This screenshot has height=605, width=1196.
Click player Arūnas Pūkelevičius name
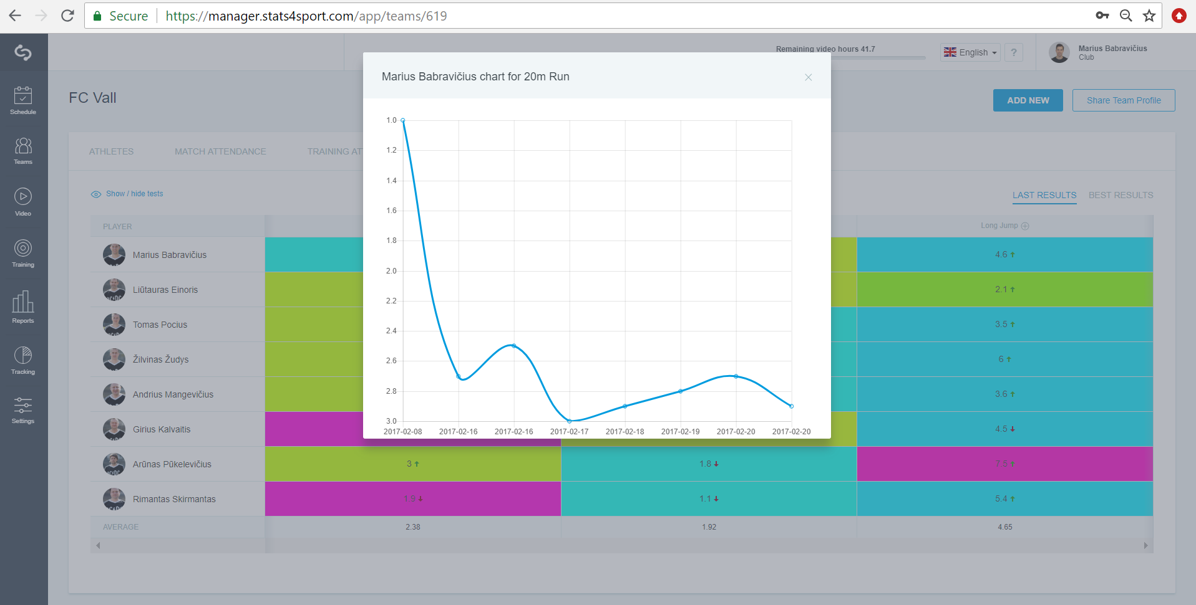coord(172,464)
